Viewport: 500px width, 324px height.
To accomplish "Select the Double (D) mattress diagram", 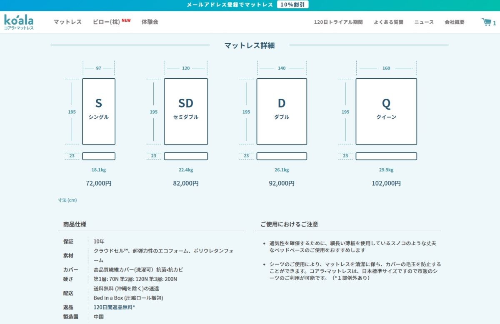I will [x=282, y=111].
